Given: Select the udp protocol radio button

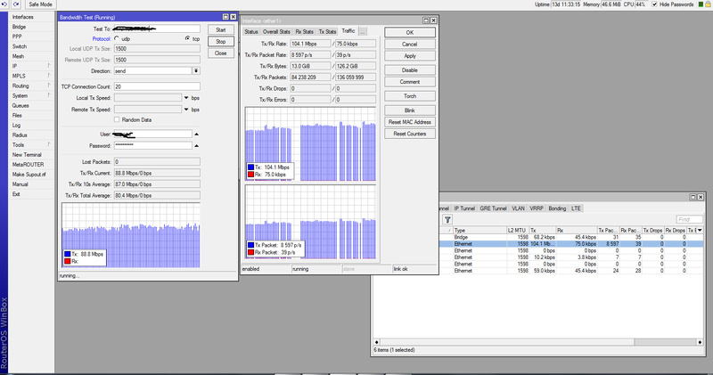Looking at the screenshot, I should (117, 38).
